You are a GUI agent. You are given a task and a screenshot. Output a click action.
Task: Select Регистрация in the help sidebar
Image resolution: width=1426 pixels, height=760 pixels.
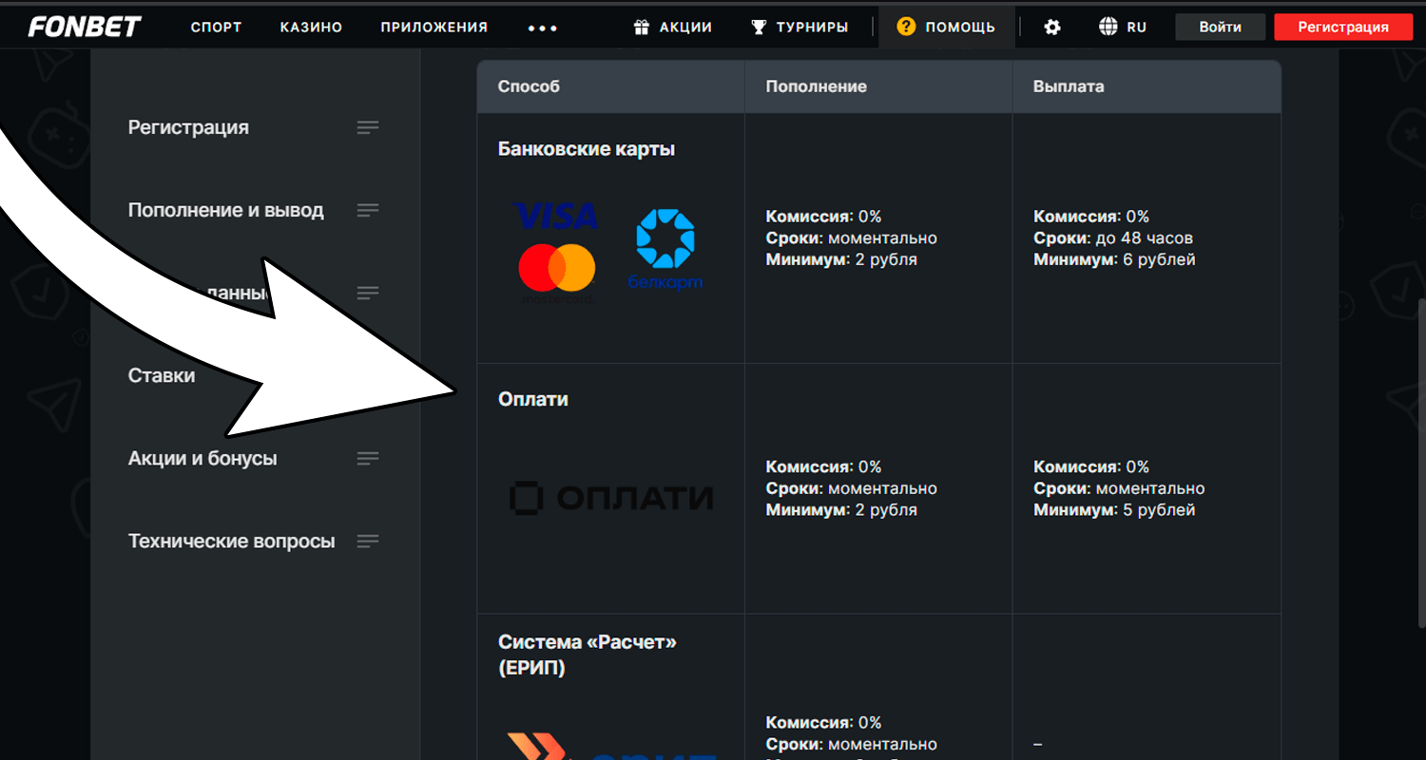pyautogui.click(x=188, y=127)
